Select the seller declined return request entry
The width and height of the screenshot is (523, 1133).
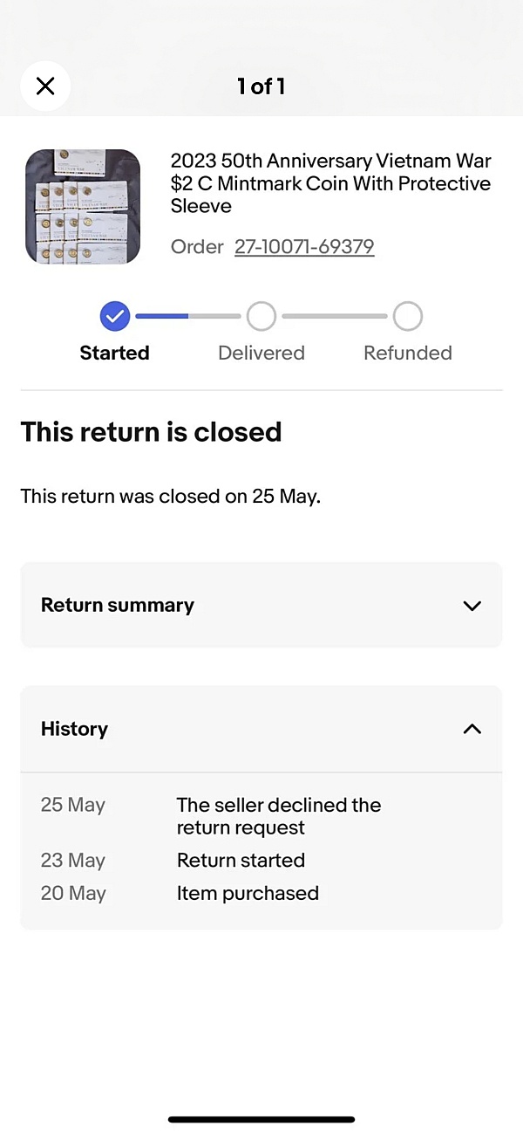261,816
